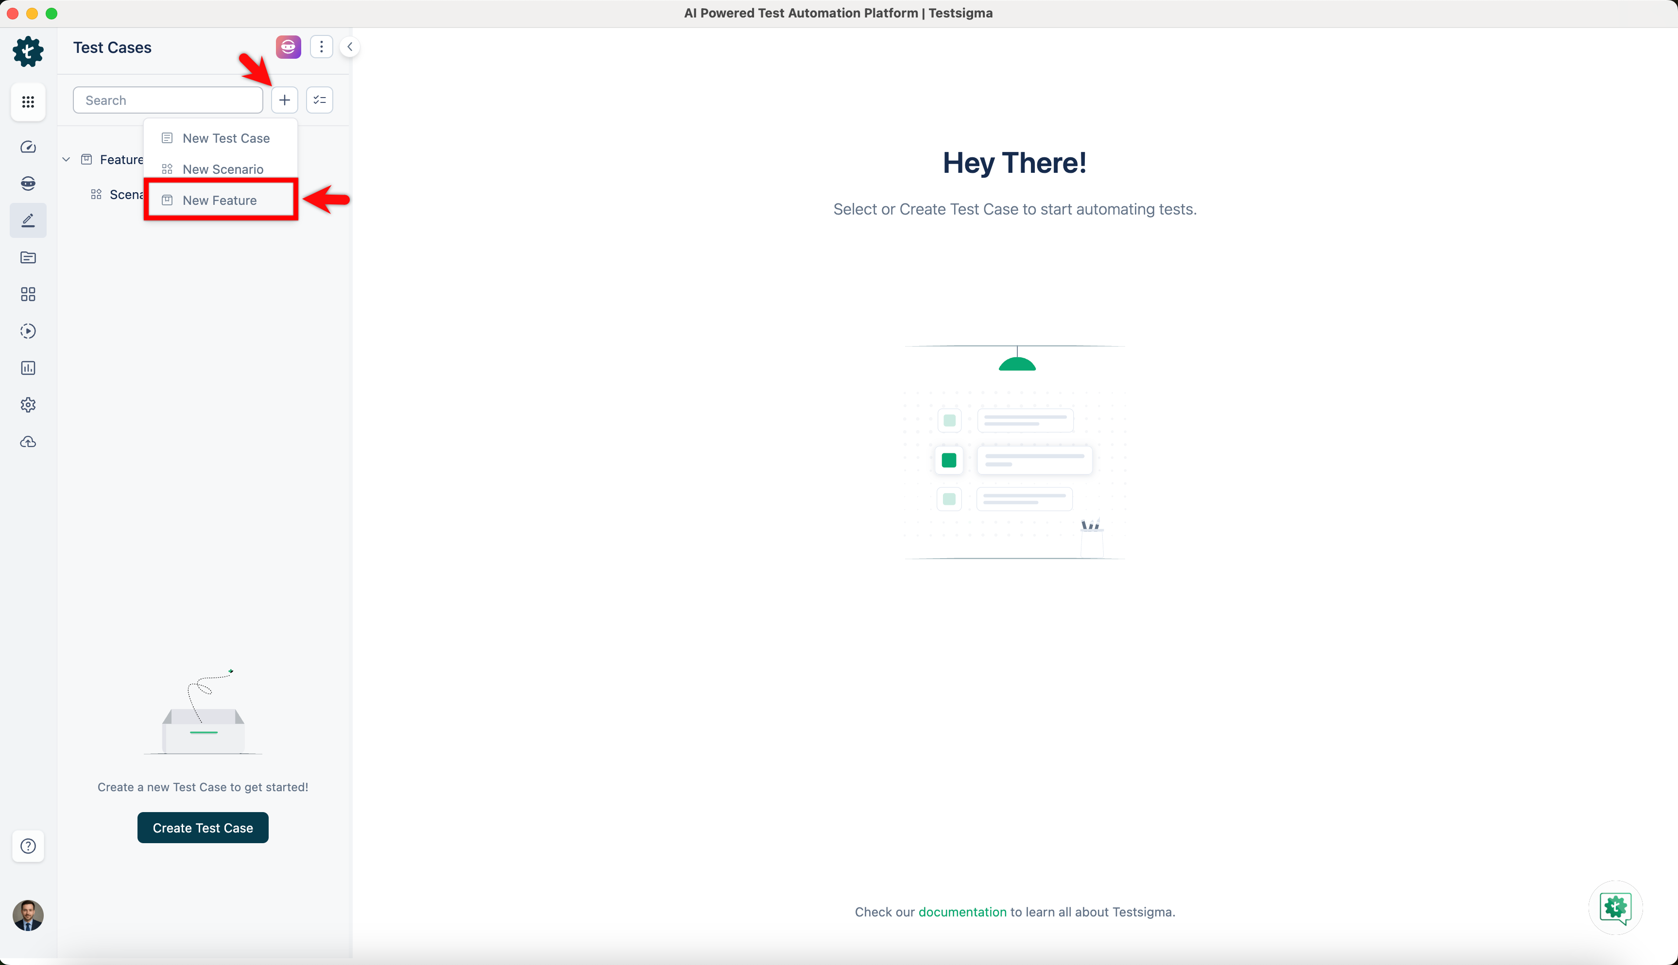Open the Elements grid icon in sidebar
This screenshot has width=1678, height=965.
point(28,294)
